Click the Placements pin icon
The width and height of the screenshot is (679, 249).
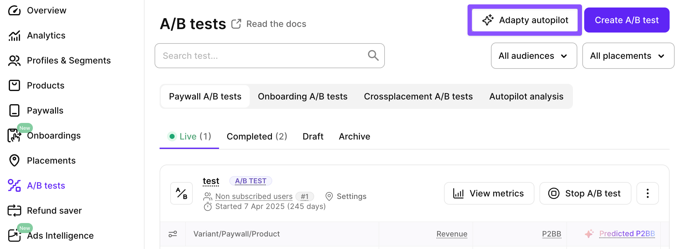tap(14, 160)
